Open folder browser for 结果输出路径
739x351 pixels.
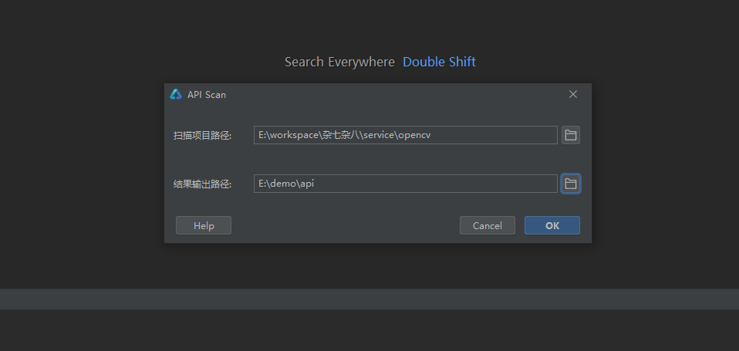point(570,184)
